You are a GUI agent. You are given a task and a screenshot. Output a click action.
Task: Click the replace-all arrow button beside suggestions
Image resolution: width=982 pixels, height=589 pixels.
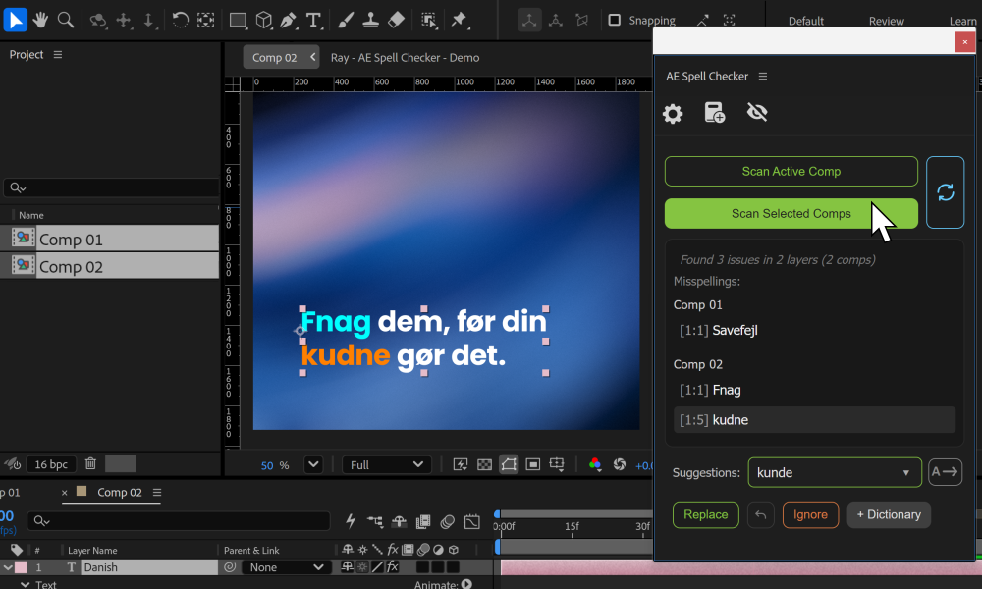point(945,472)
